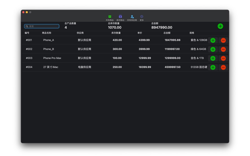Select the Phone_A product row
Image resolution: width=250 pixels, height=156 pixels.
[48, 40]
